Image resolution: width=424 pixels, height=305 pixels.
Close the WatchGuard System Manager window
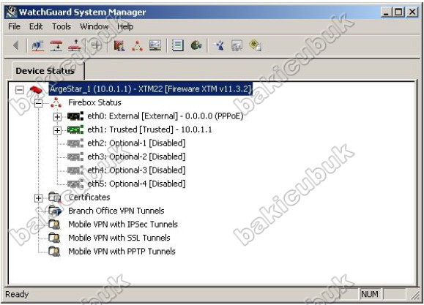click(412, 12)
